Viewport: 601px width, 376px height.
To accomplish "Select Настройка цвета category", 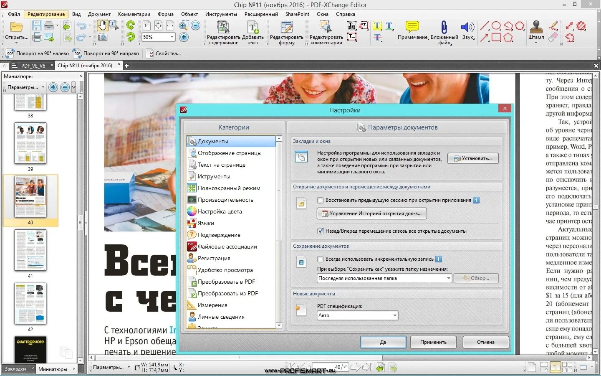I will coord(231,211).
